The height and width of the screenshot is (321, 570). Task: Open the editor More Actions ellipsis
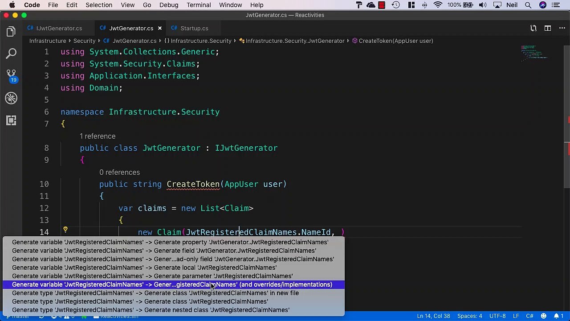click(x=561, y=28)
